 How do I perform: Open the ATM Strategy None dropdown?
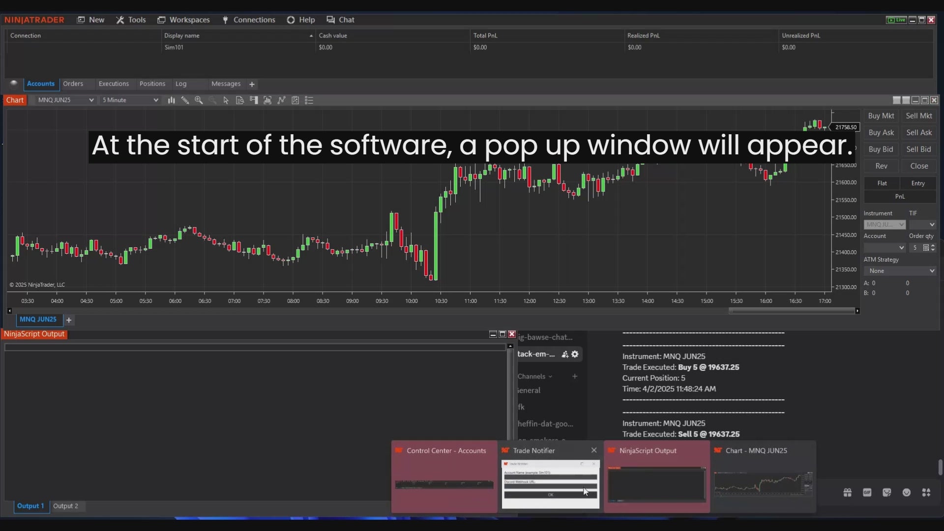pyautogui.click(x=900, y=271)
